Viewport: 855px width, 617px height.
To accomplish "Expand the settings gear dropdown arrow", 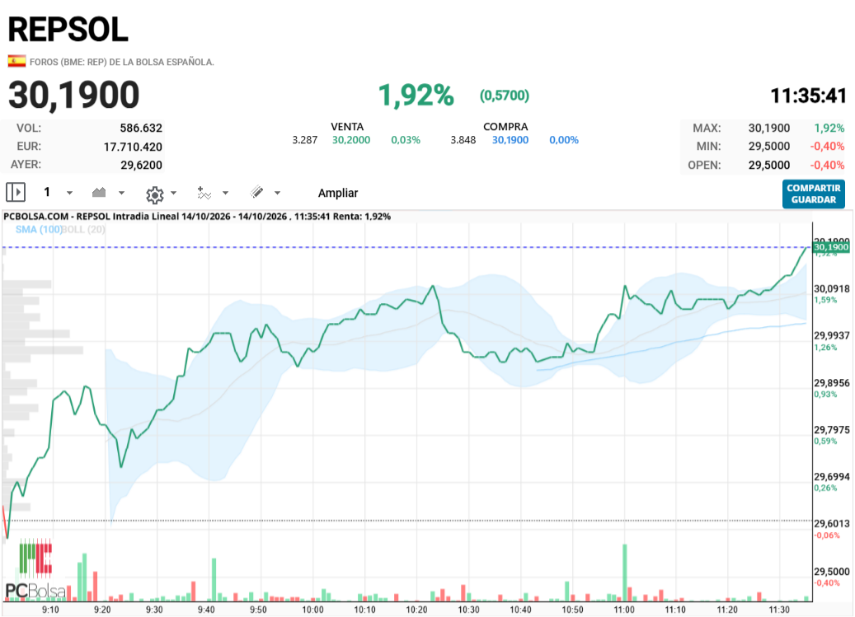I will coord(173,193).
